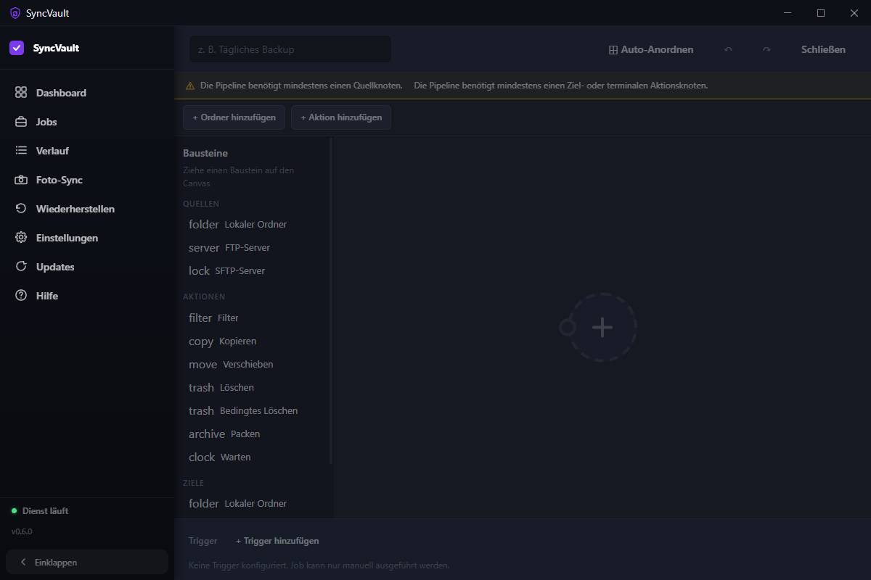Click + Aktion hinzufügen

point(341,117)
